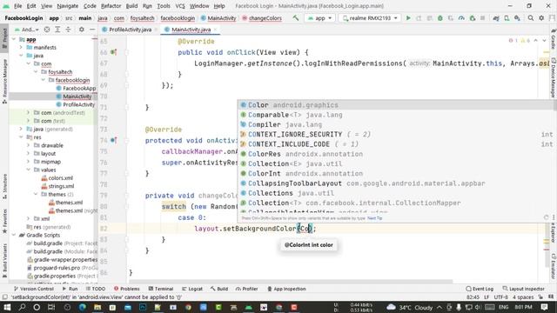Screen dimensions: 557x313
Task: Toggle read-only lock icon in status bar
Action: pos(540,297)
